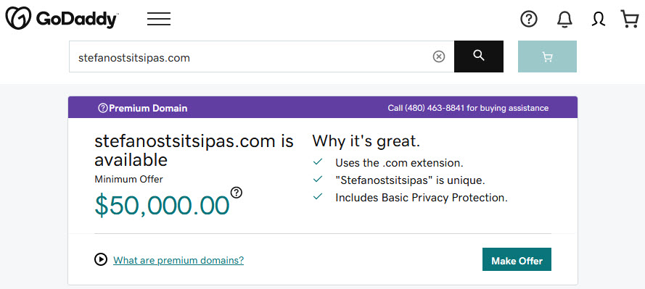Open the price info question mark icon
This screenshot has height=289, width=645.
[x=237, y=192]
